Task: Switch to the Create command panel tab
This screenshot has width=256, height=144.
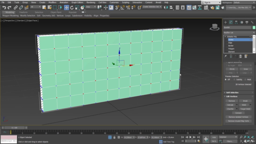Action: 226,22
